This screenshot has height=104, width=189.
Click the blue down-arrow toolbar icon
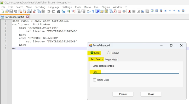pyautogui.click(x=174, y=11)
